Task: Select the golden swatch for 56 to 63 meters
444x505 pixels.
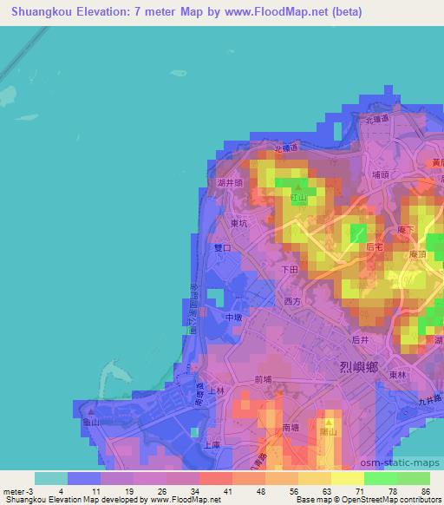Action: pos(315,478)
